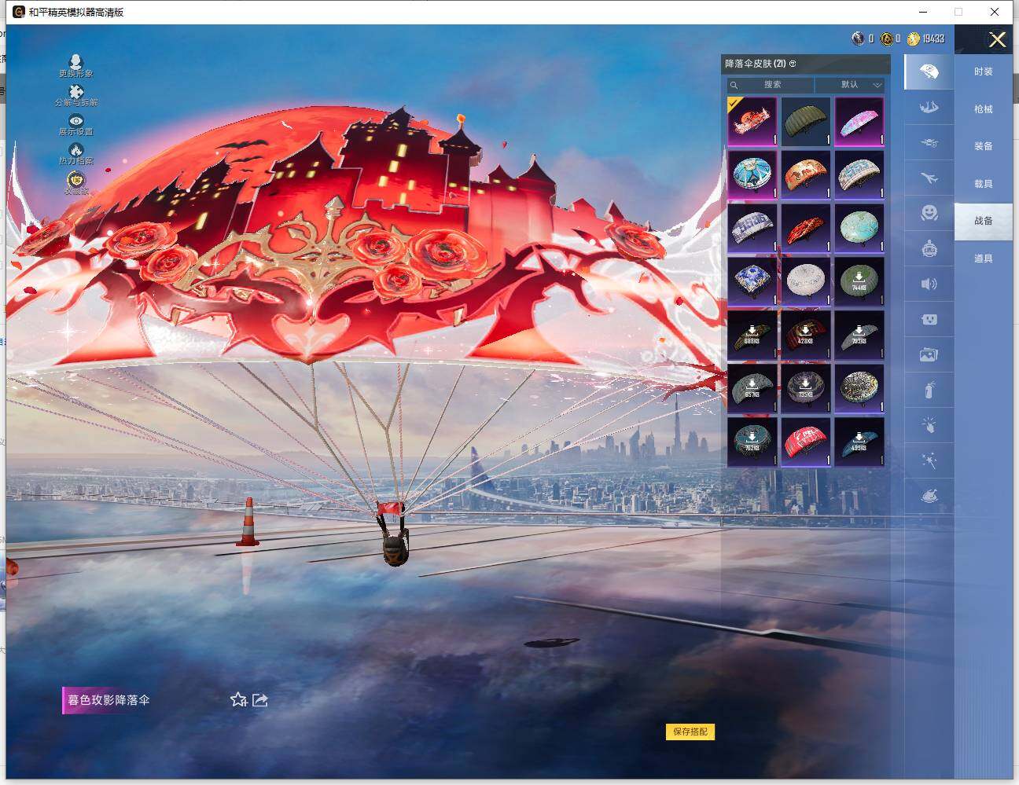Open the tapping hand category icon
This screenshot has height=785, width=1019.
click(x=929, y=426)
